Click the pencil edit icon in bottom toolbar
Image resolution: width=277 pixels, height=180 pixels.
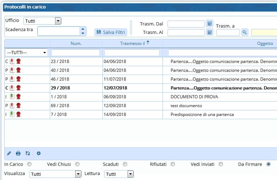pos(9,153)
